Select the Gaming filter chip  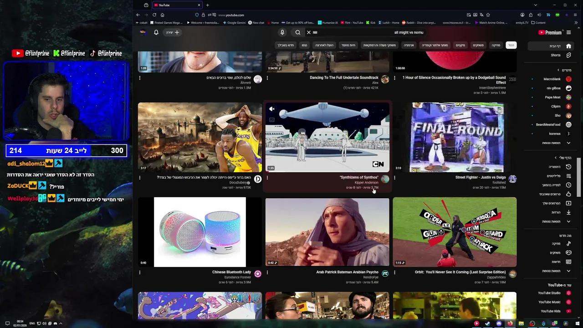click(x=478, y=45)
